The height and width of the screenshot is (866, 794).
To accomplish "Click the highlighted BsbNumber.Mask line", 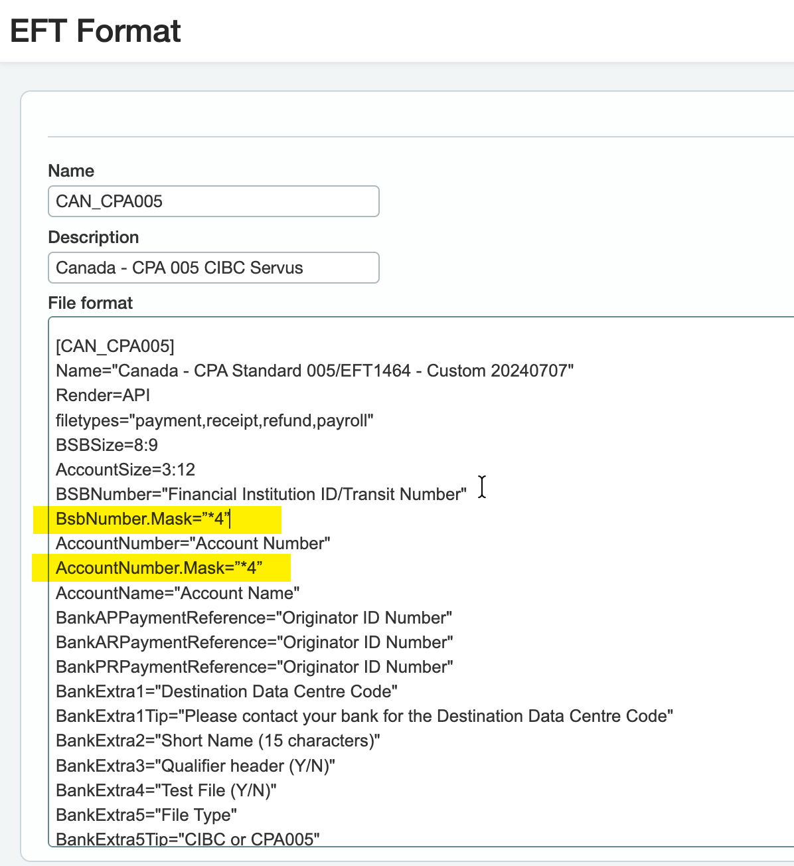I will click(143, 519).
